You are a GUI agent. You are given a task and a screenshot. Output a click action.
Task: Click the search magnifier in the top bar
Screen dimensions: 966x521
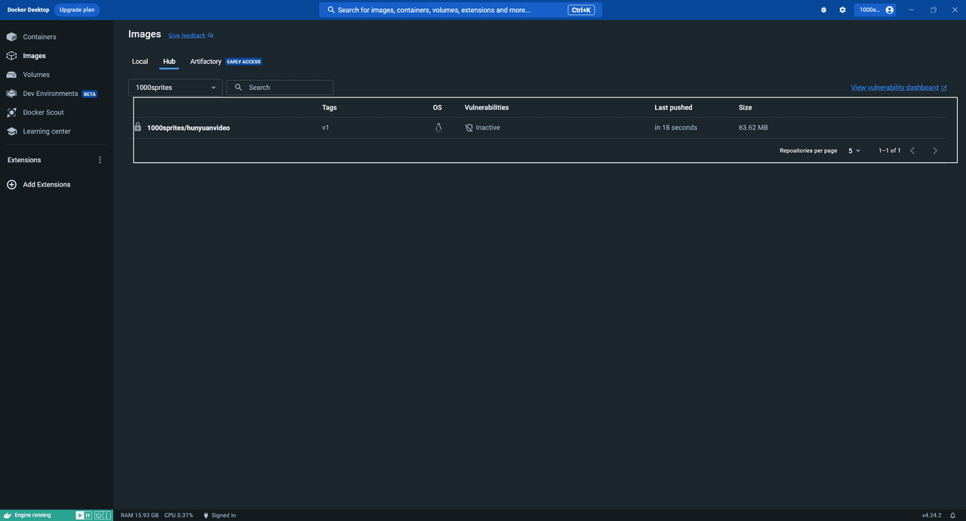coord(331,10)
